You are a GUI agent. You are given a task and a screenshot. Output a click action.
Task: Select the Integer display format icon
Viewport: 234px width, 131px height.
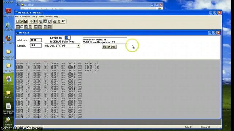26,27
